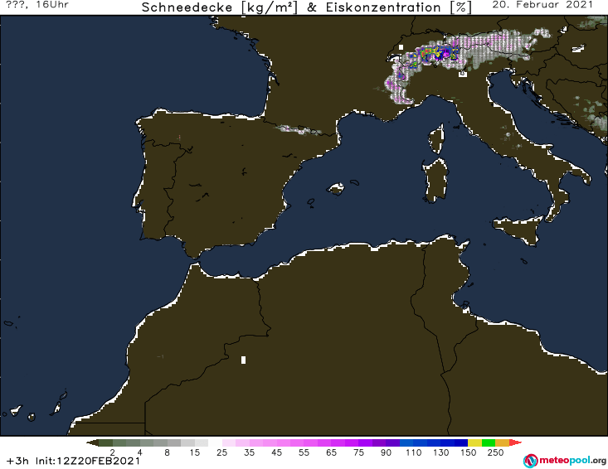
Task: Click legend value '65'
Action: pos(332,452)
